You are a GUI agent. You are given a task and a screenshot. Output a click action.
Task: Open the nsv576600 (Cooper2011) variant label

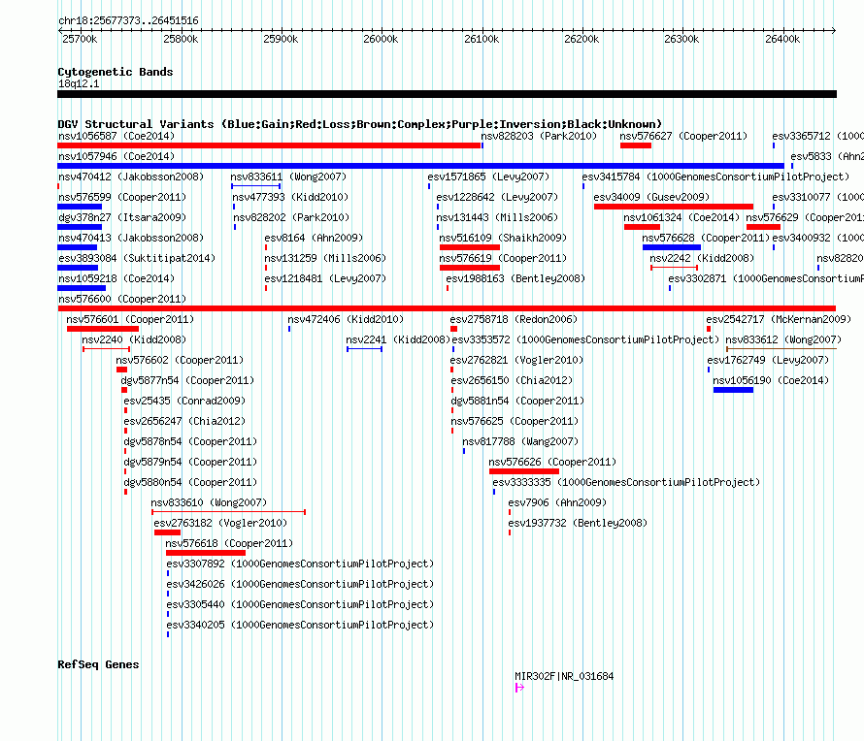coord(122,299)
